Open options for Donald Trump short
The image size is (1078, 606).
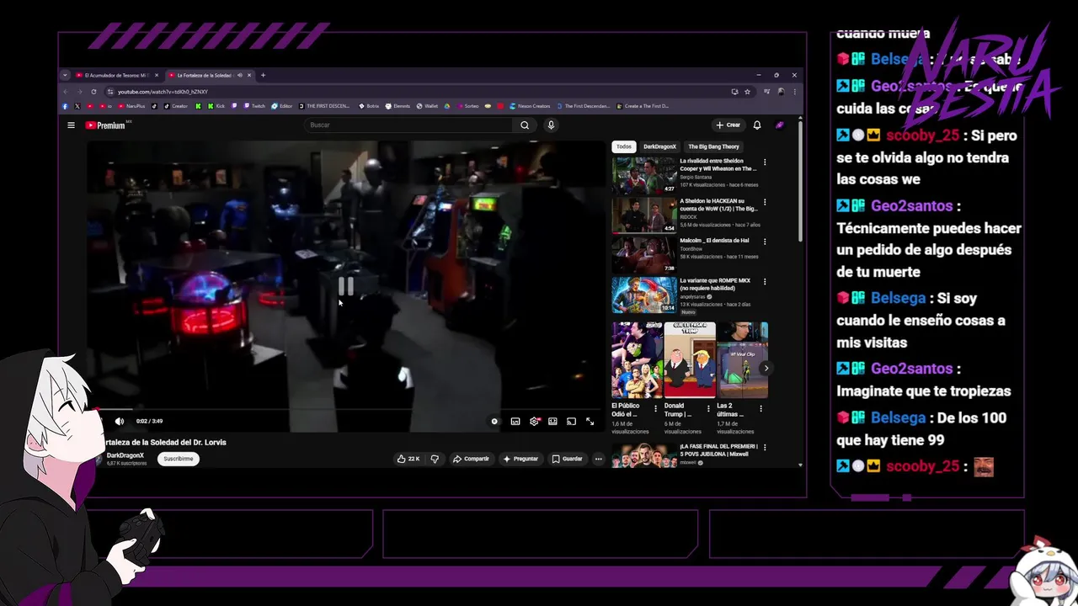[709, 408]
